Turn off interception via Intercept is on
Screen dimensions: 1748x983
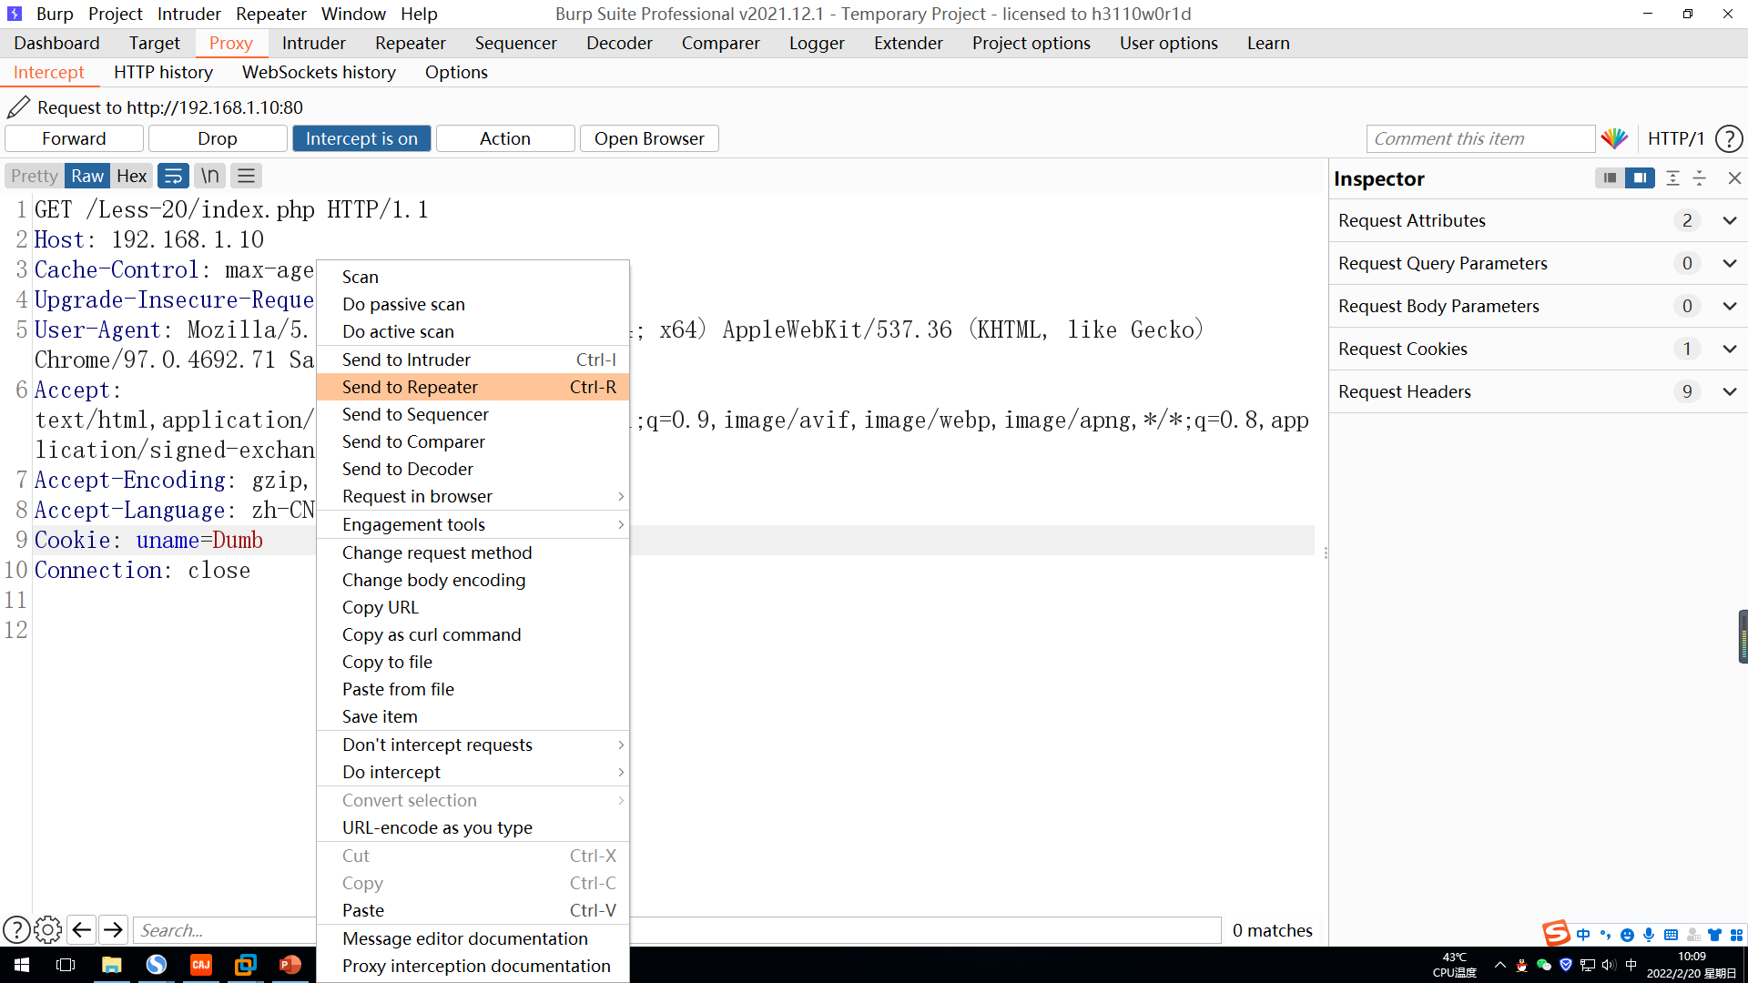tap(361, 138)
